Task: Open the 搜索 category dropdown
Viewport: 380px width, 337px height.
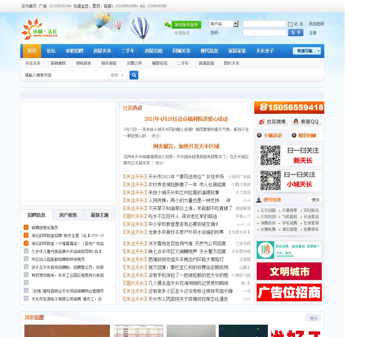Action: point(117,75)
